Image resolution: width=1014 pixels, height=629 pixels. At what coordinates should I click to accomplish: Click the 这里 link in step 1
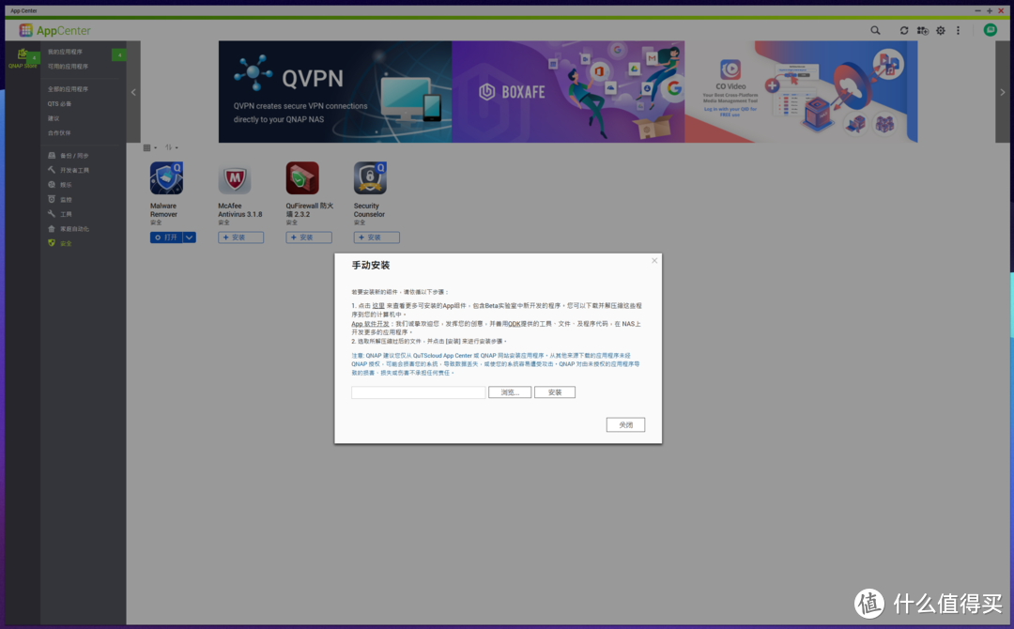pyautogui.click(x=378, y=306)
